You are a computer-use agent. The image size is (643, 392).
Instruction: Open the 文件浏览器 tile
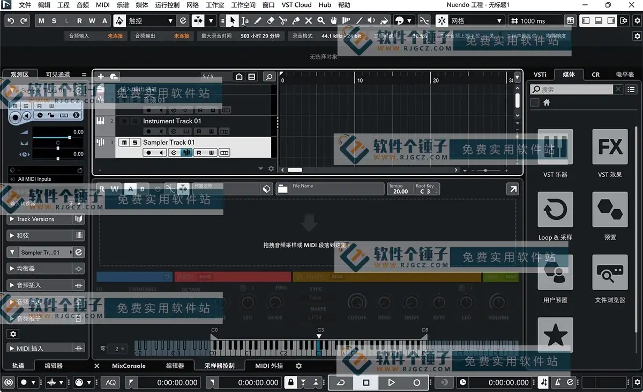click(x=610, y=272)
